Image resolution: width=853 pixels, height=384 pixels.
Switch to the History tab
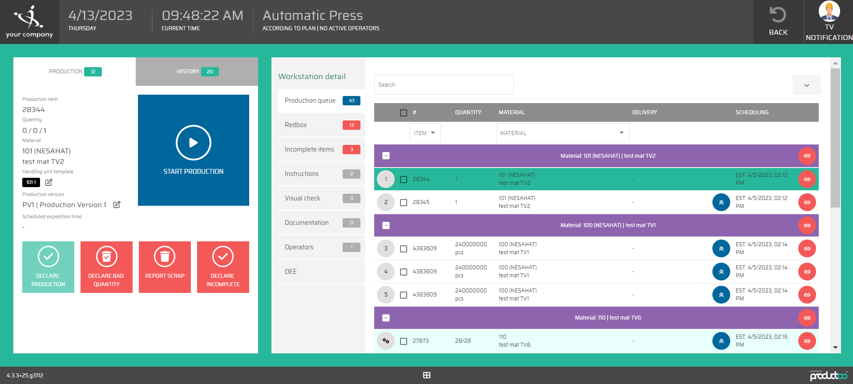[197, 72]
